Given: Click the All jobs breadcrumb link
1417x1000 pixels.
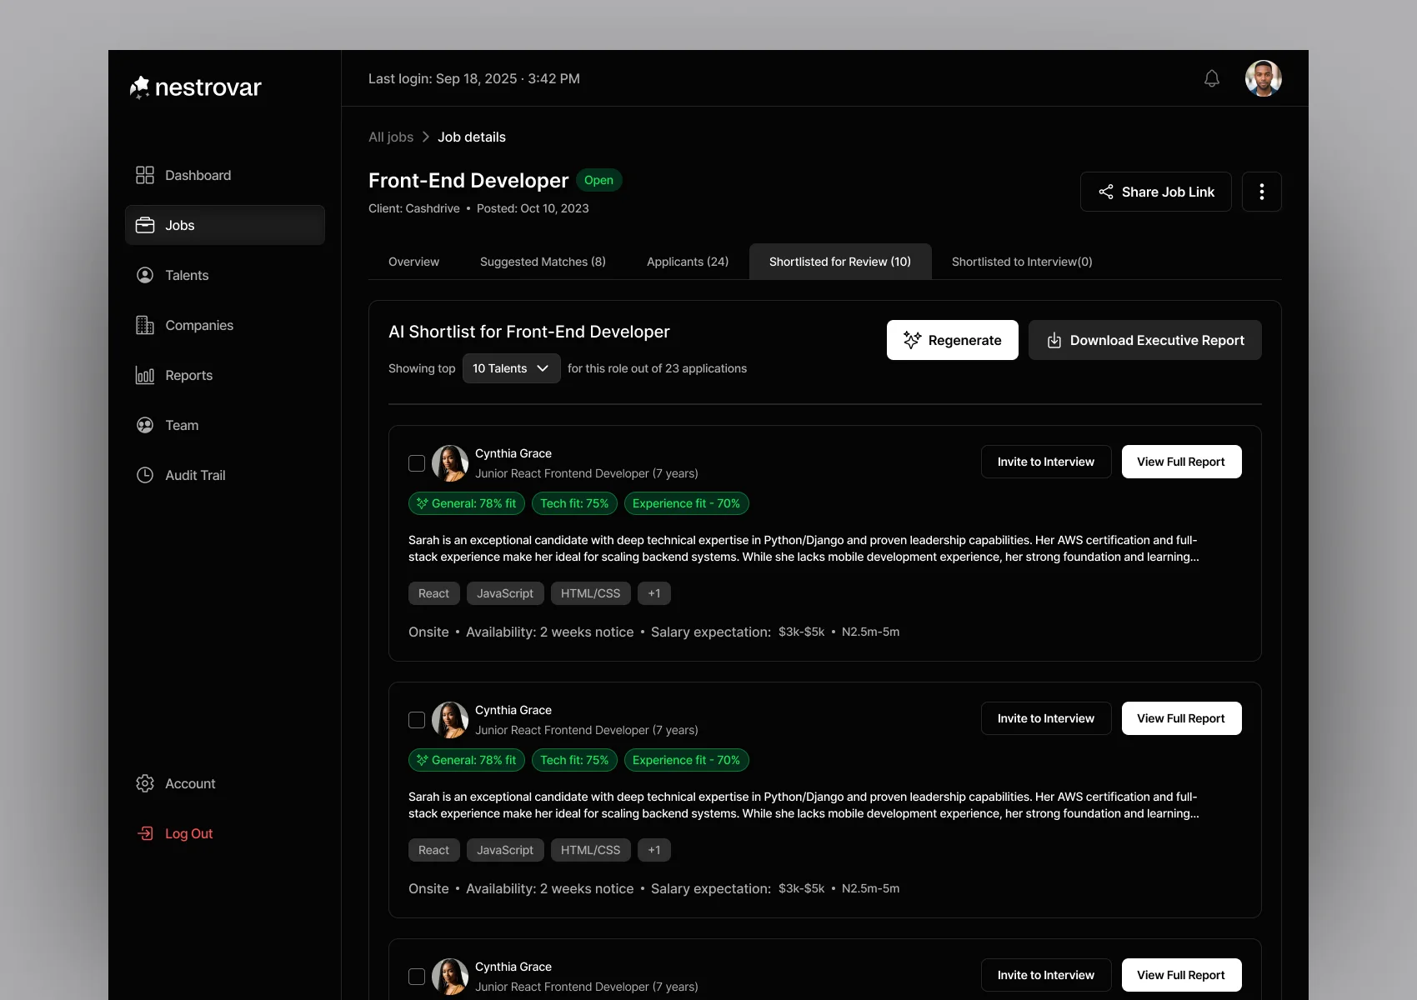Looking at the screenshot, I should click(x=391, y=137).
